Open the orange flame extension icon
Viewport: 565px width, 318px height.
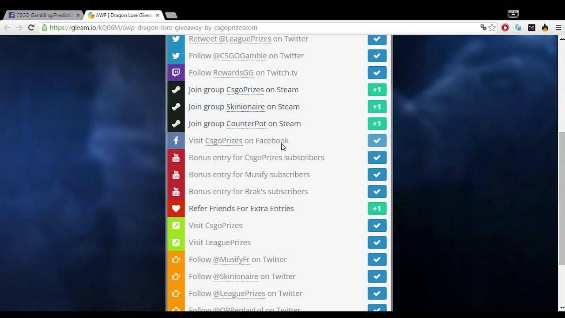545,27
